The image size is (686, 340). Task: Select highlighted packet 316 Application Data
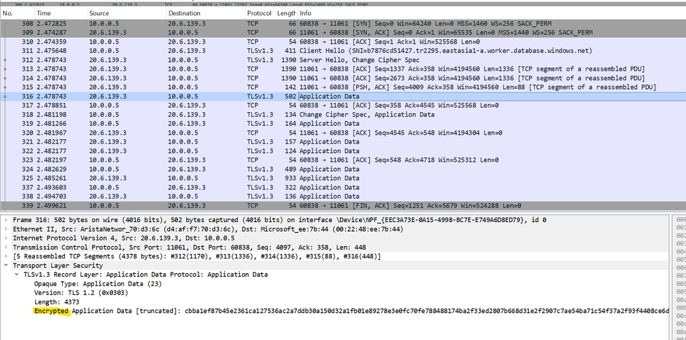pos(343,96)
